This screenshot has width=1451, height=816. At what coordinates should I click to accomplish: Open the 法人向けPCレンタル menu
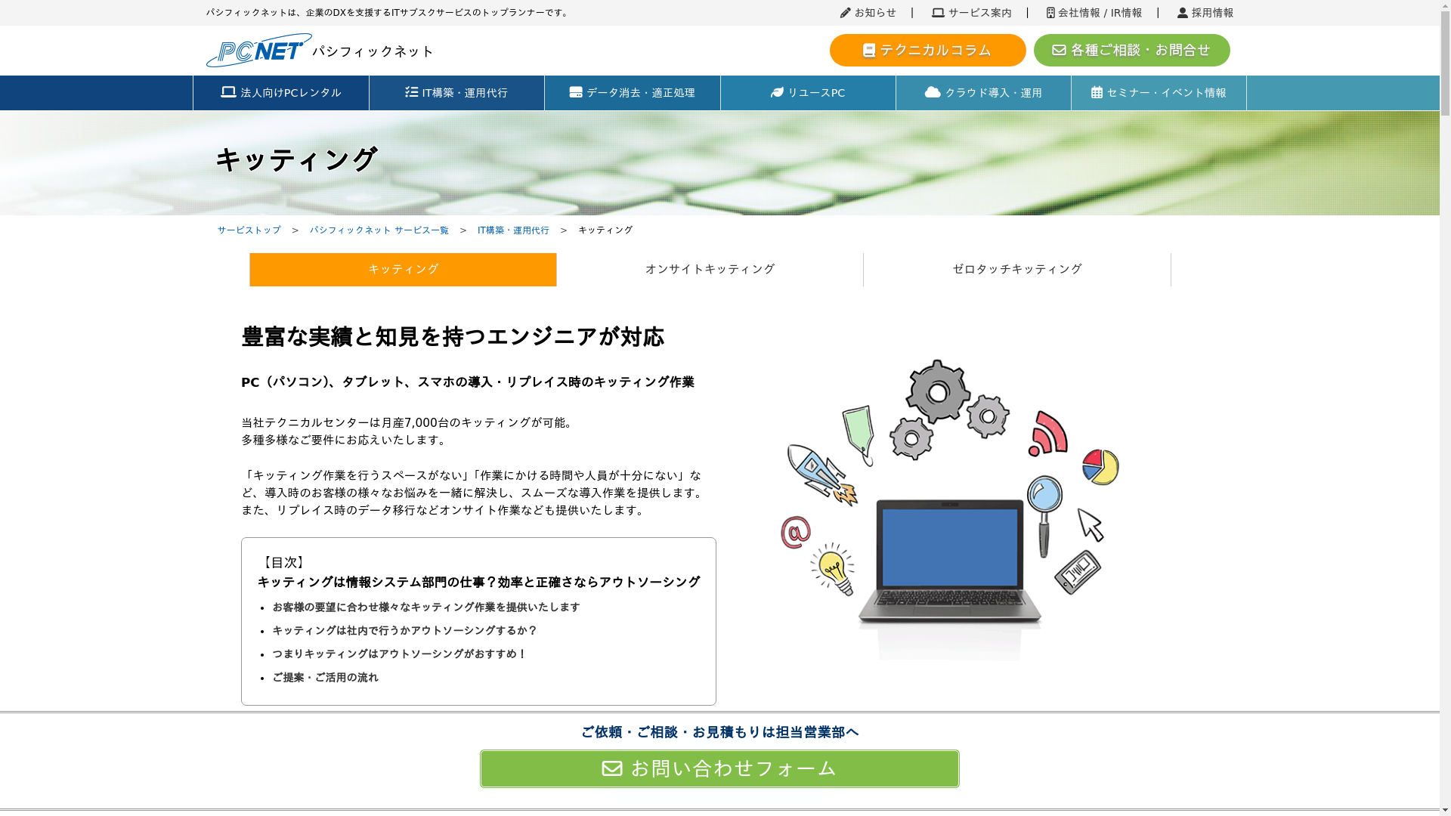coord(281,93)
